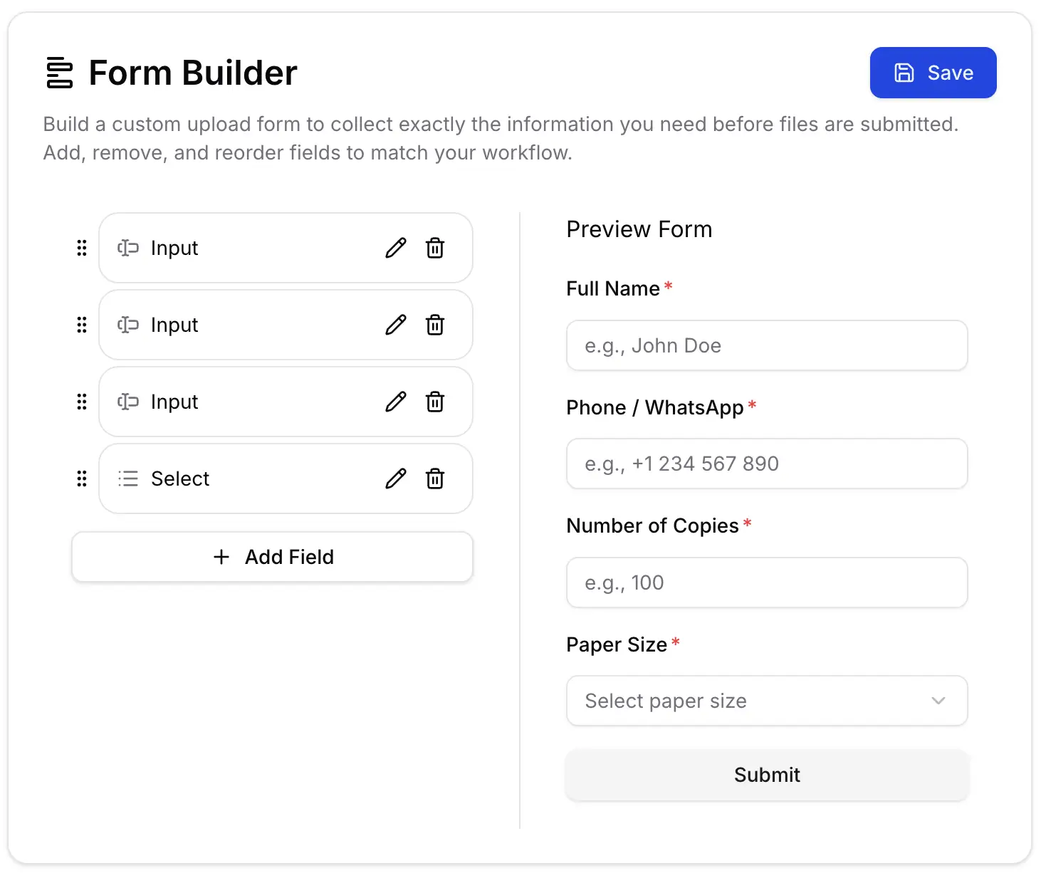Open the Select paper size dropdown

tap(767, 701)
